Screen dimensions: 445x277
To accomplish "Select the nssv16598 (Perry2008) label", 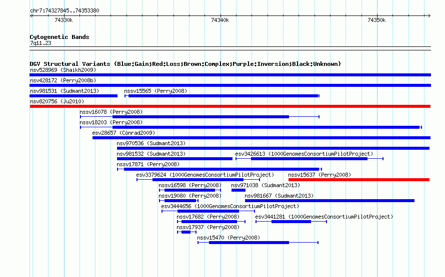I will click(x=190, y=185).
